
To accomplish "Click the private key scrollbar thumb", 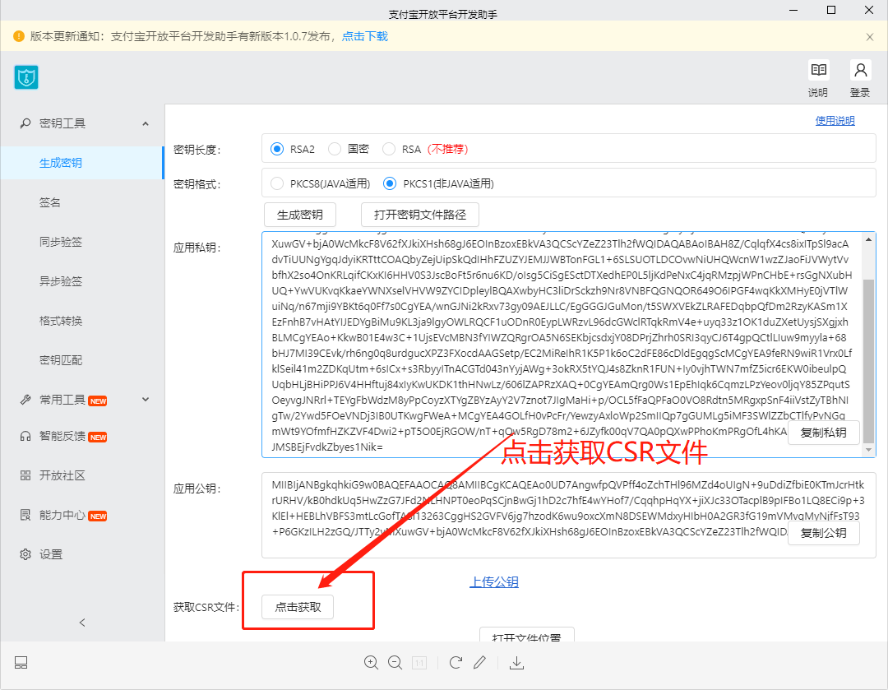I will tap(869, 361).
